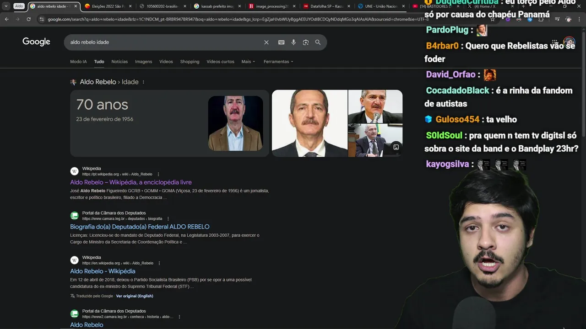
Task: Click the Wikipedia favicon of first result
Action: pos(74,171)
